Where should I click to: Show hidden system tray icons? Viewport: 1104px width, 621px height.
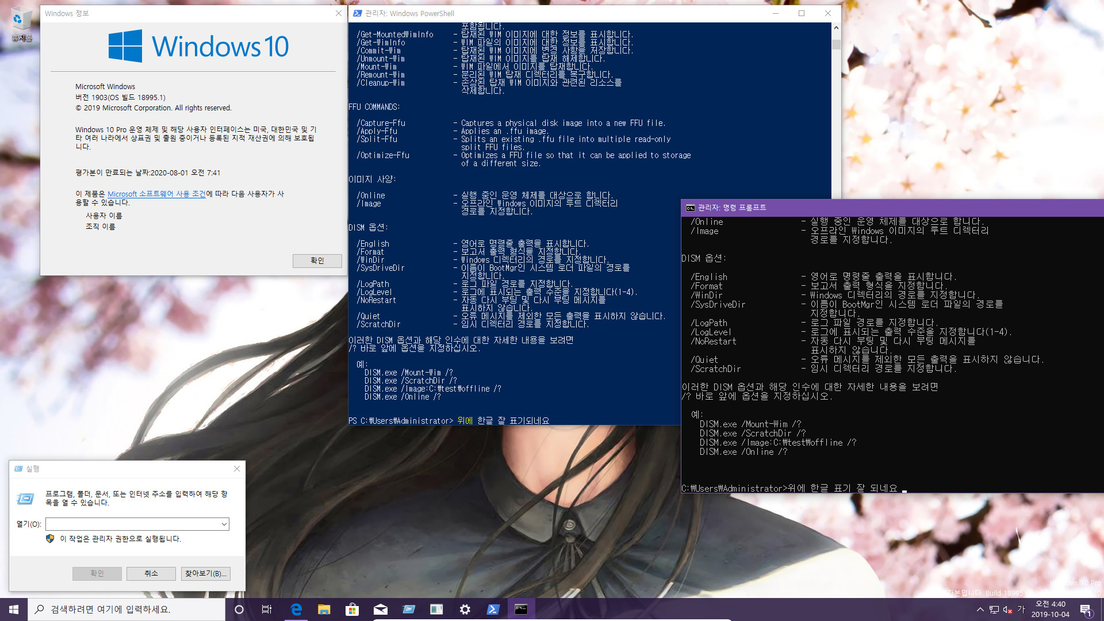pyautogui.click(x=980, y=609)
